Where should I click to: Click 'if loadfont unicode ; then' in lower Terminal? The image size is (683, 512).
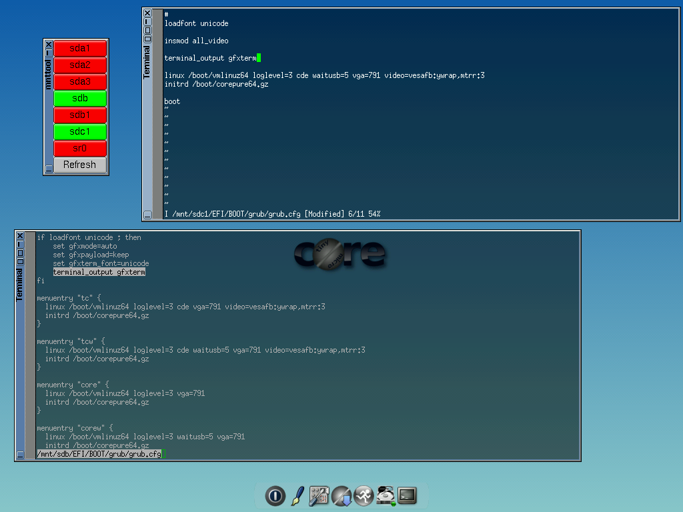click(x=89, y=238)
